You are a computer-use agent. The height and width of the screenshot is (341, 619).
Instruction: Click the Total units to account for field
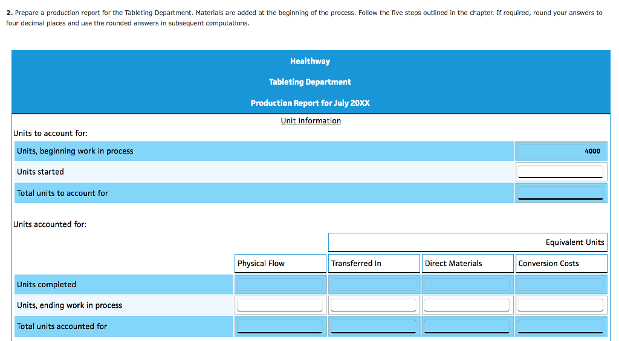(560, 193)
